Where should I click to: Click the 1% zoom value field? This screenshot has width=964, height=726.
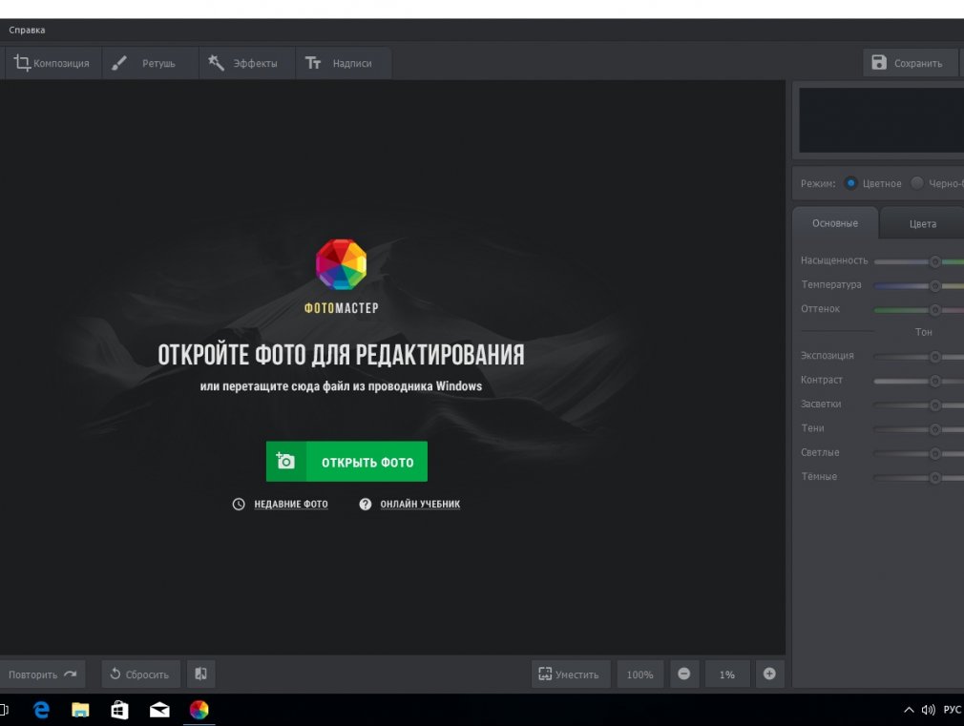[727, 674]
